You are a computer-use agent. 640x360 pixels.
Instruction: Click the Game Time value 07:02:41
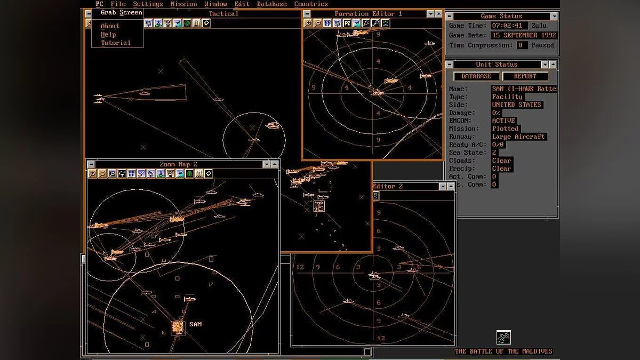(x=509, y=26)
